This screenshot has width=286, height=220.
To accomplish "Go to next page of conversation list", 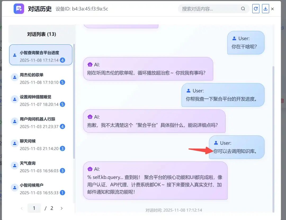I will click(62, 208).
